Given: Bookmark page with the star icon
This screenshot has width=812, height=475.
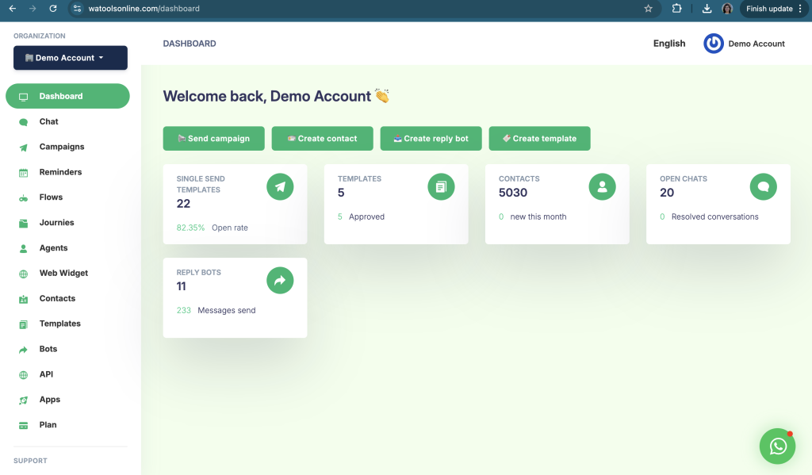Looking at the screenshot, I should (x=649, y=8).
